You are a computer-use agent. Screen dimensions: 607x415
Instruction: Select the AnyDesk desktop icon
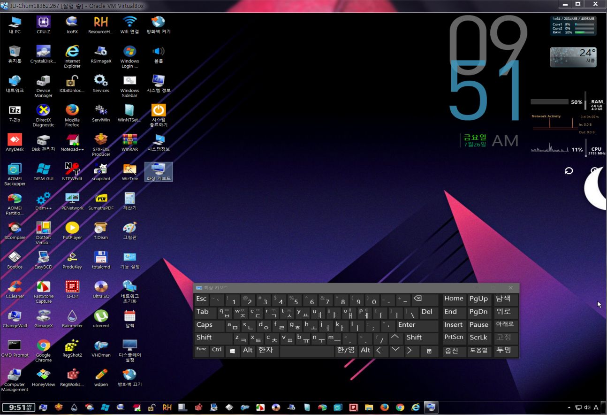coord(15,142)
